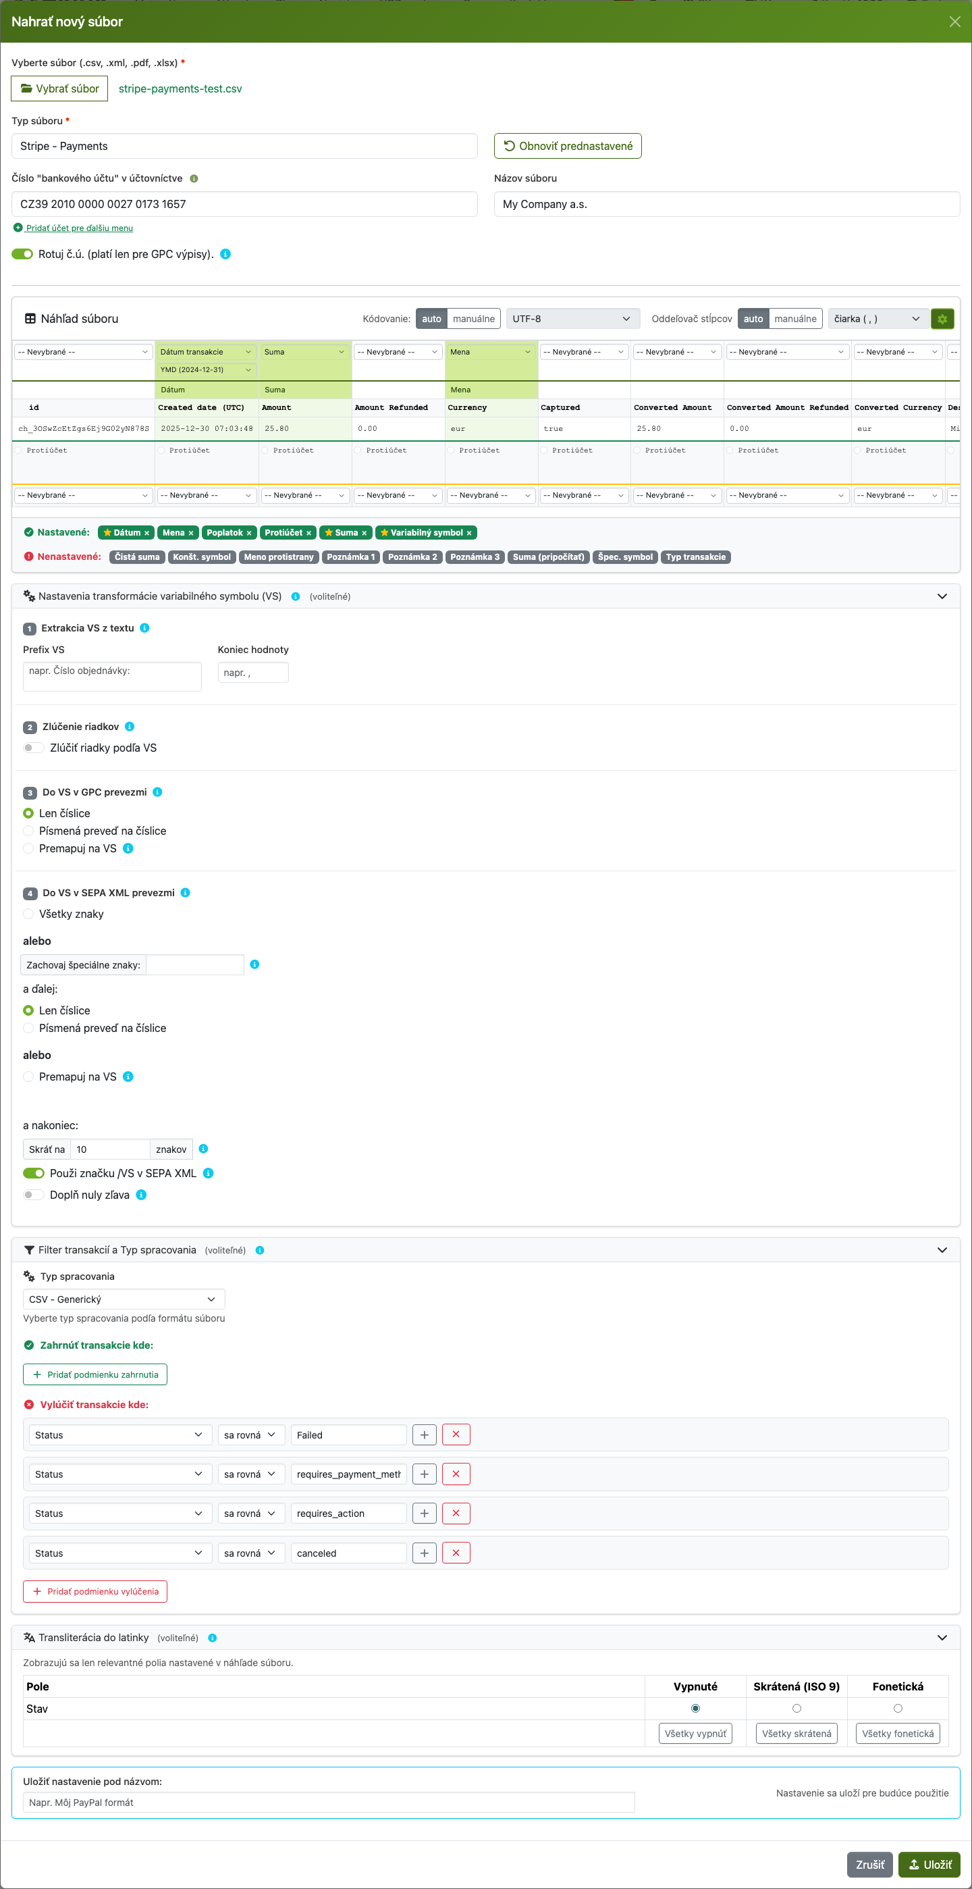The width and height of the screenshot is (972, 1889).
Task: Click info icon next to bank account number label
Action: tap(194, 179)
